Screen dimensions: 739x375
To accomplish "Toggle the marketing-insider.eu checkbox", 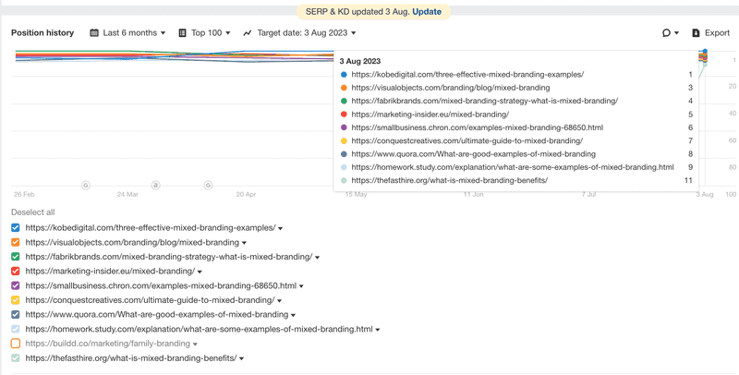I will click(16, 272).
